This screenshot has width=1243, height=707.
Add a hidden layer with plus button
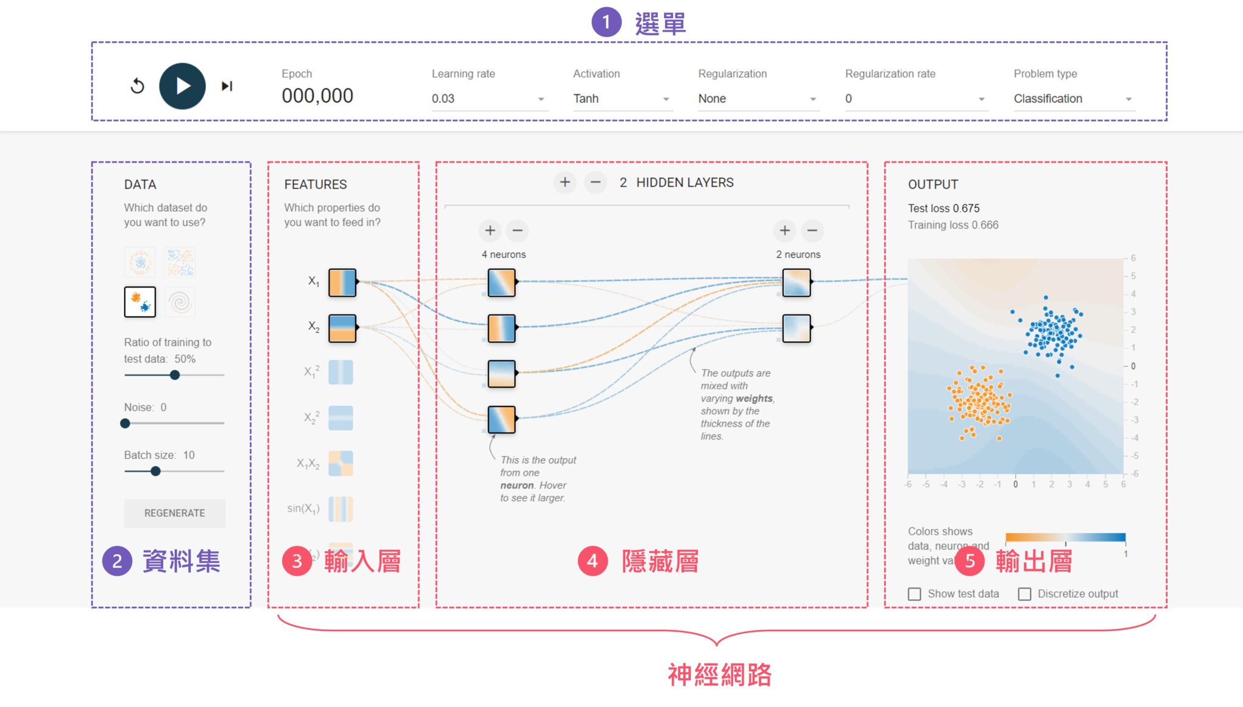[564, 182]
